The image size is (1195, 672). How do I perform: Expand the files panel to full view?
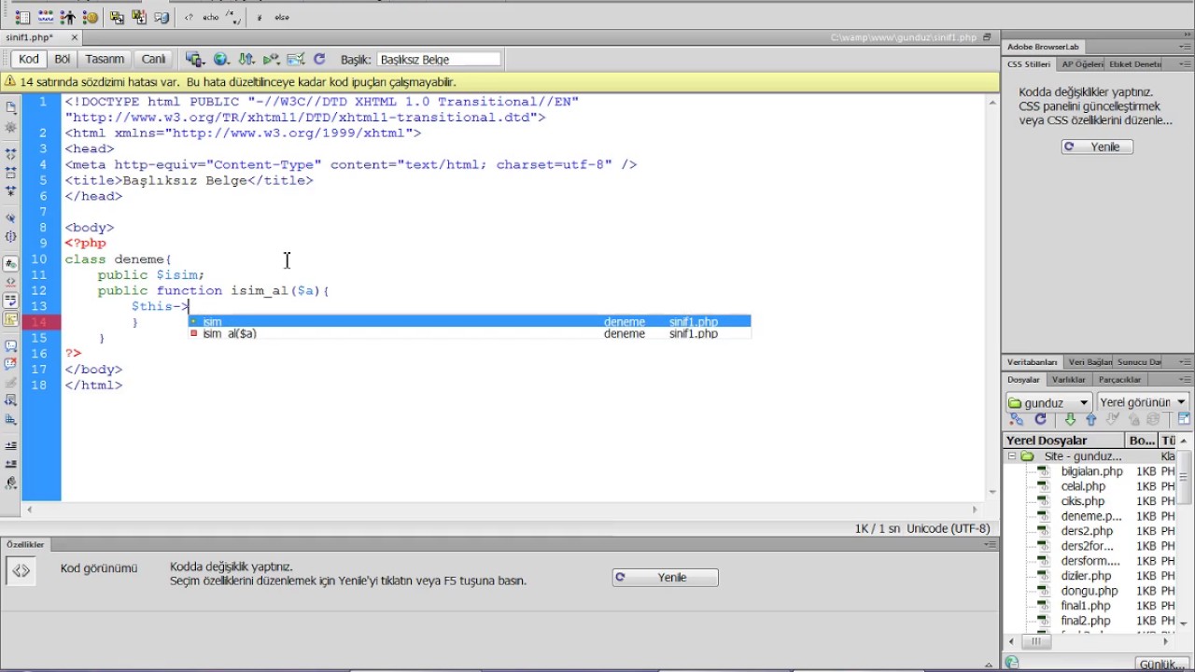1184,420
